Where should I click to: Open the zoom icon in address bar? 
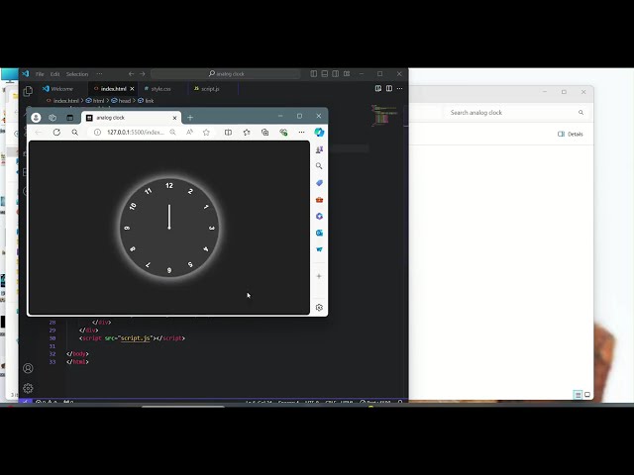(x=172, y=132)
